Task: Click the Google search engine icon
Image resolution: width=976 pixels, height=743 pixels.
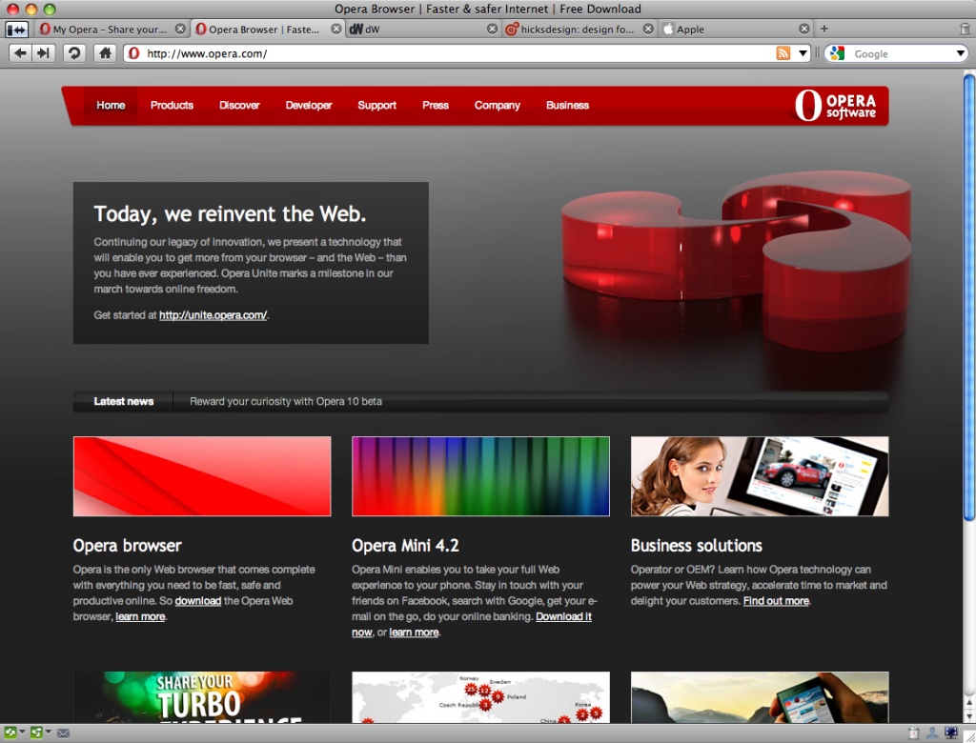Action: click(x=838, y=53)
